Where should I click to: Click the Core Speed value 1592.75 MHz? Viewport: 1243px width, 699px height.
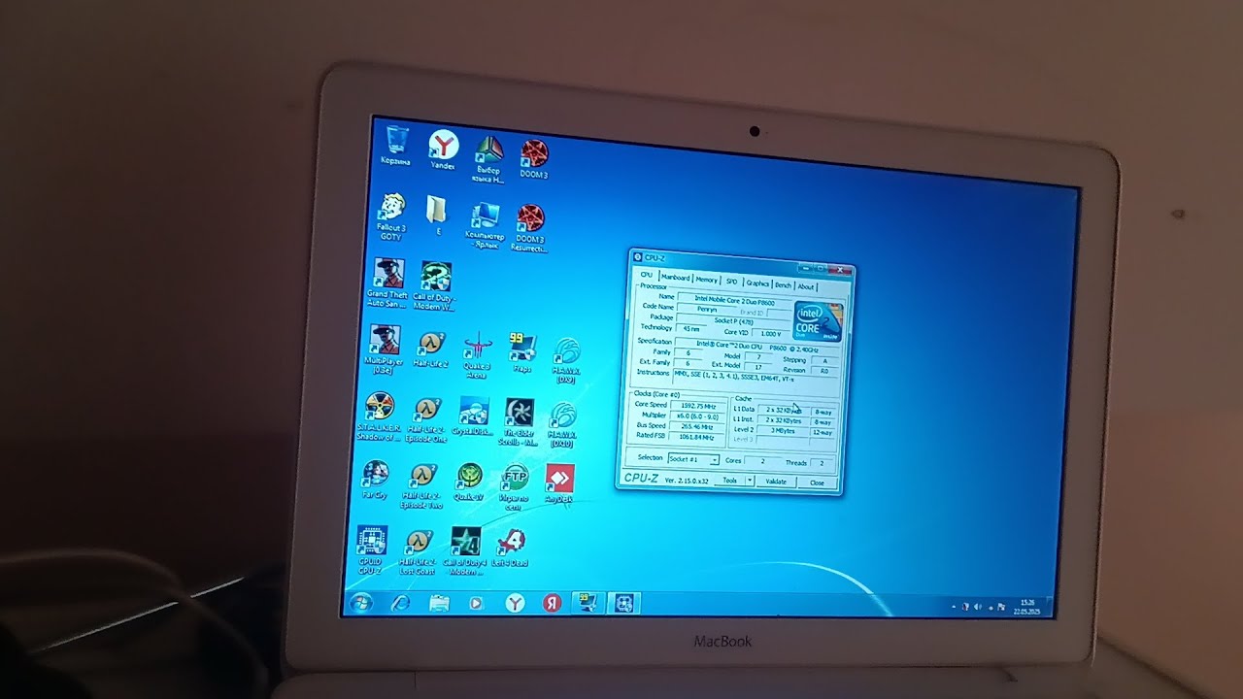697,405
